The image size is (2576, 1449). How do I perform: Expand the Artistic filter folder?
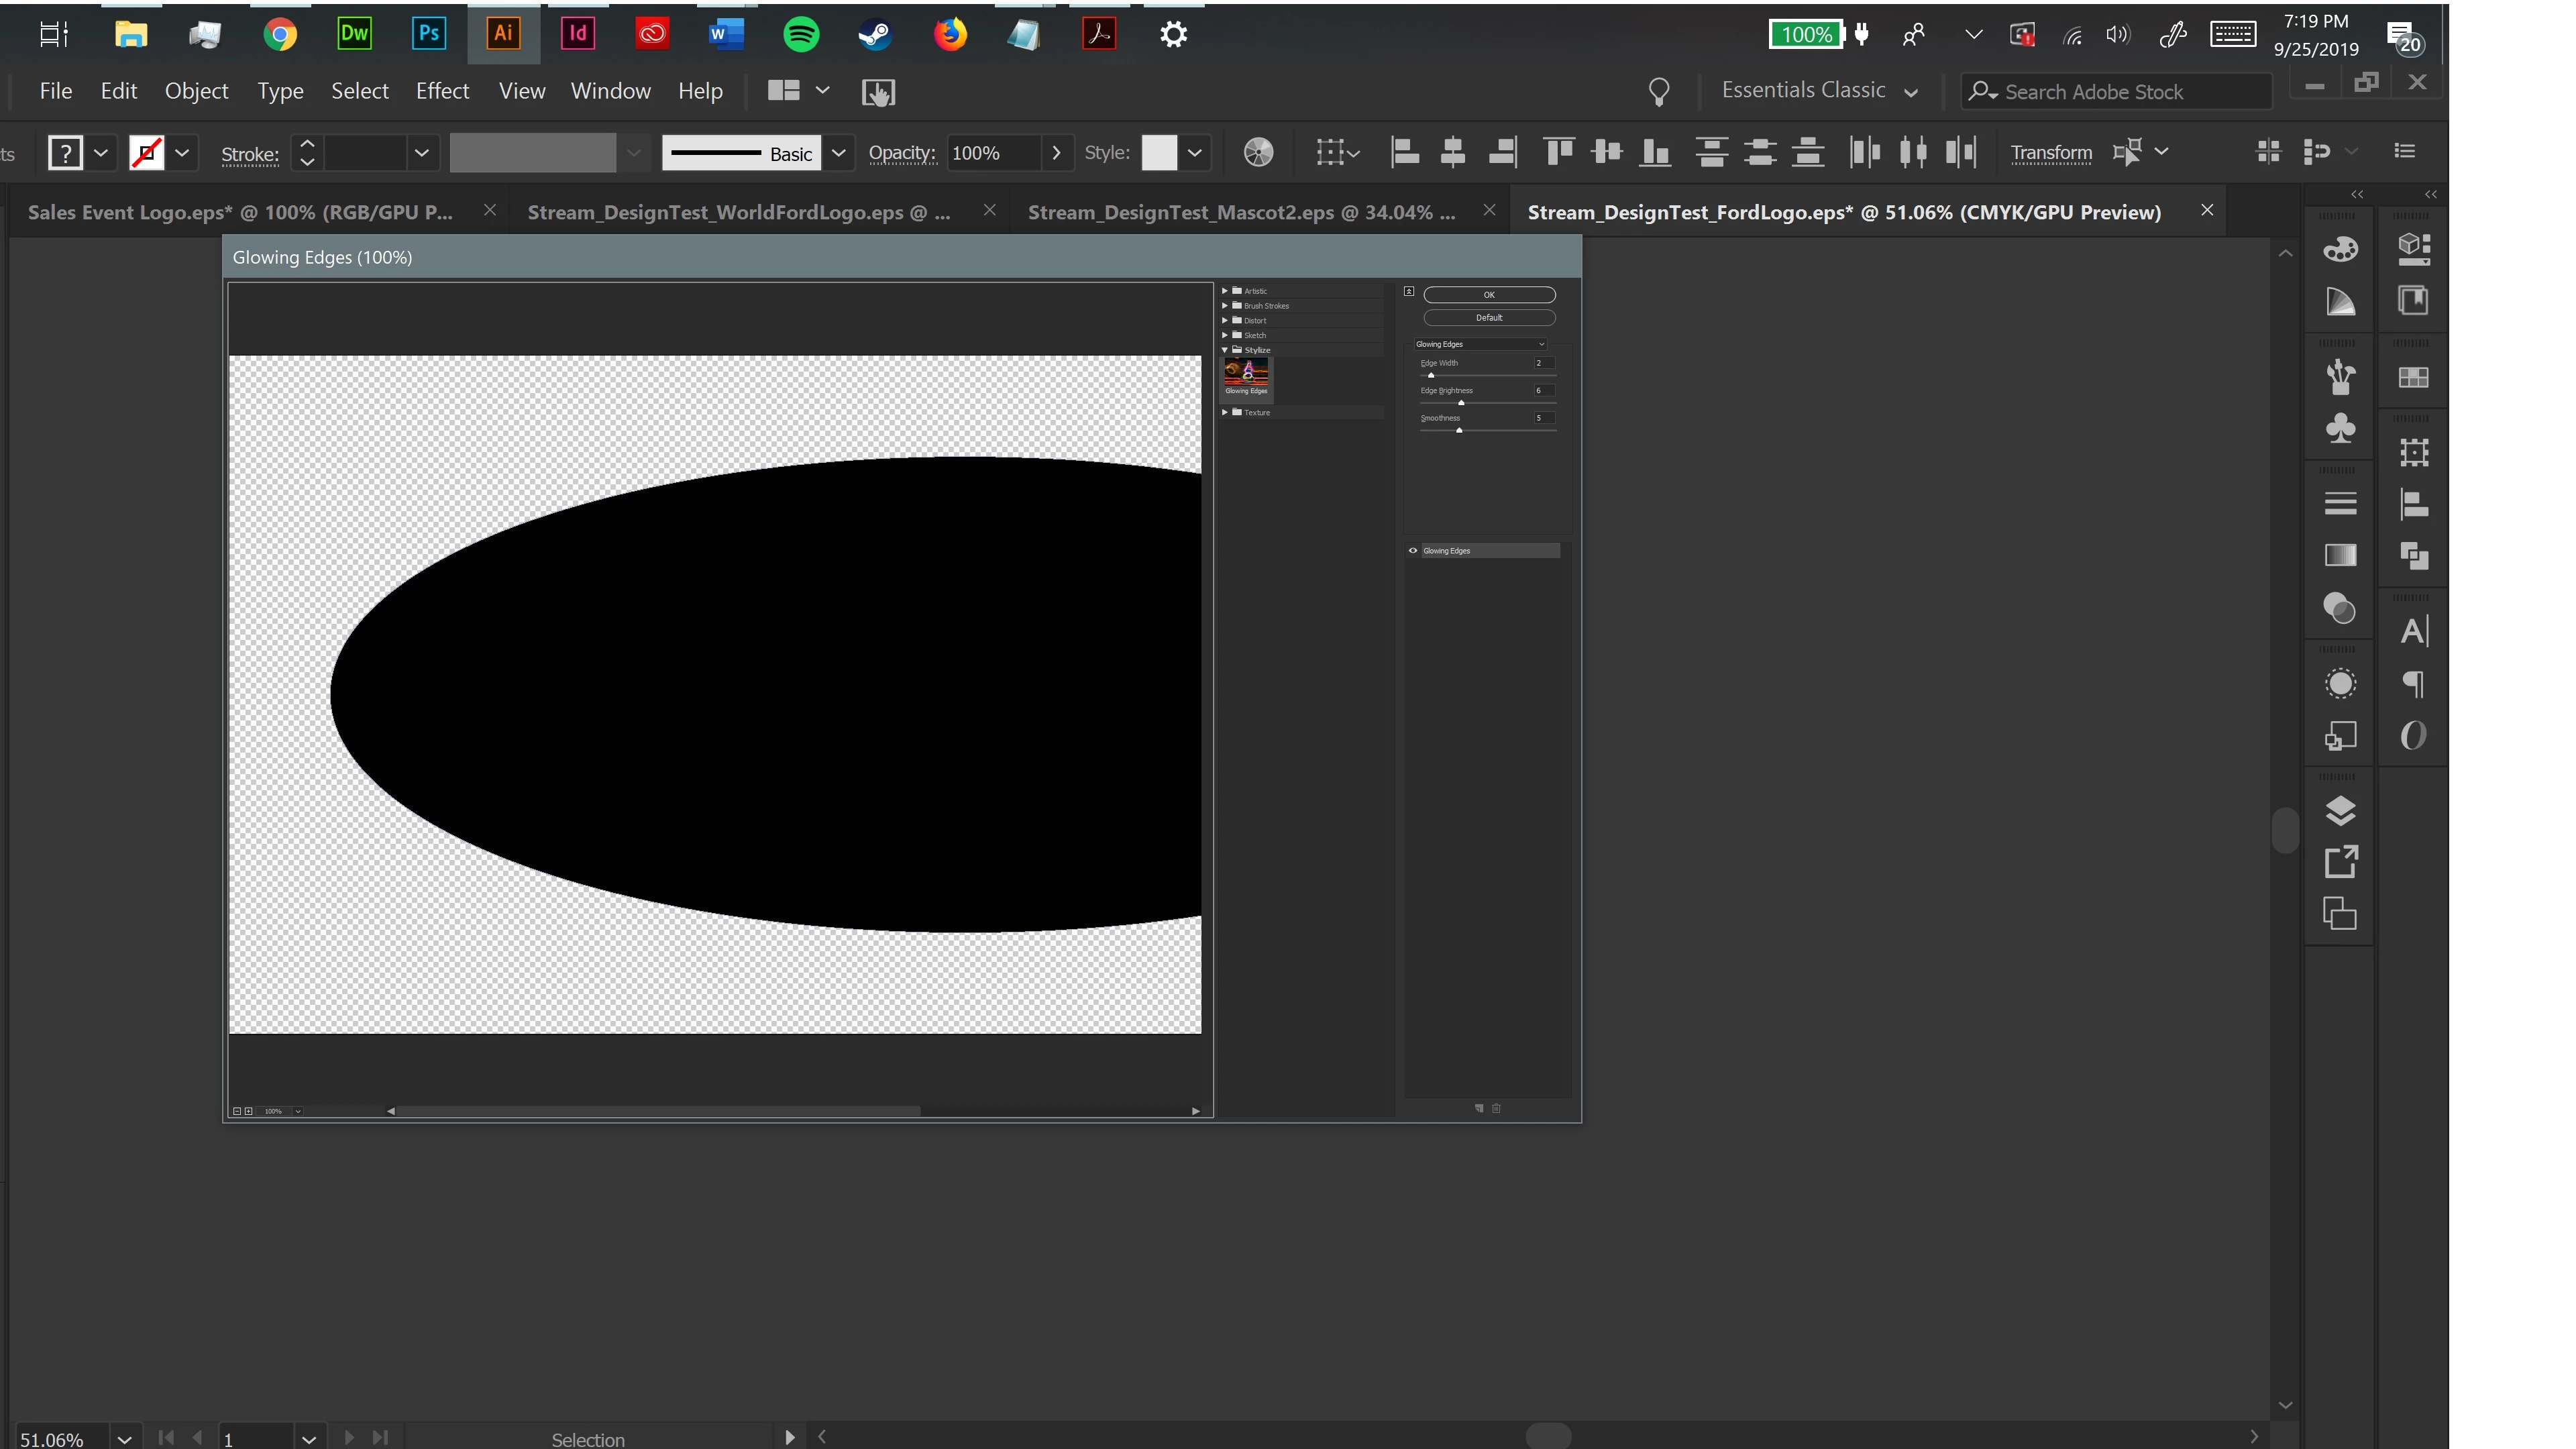click(x=1225, y=291)
